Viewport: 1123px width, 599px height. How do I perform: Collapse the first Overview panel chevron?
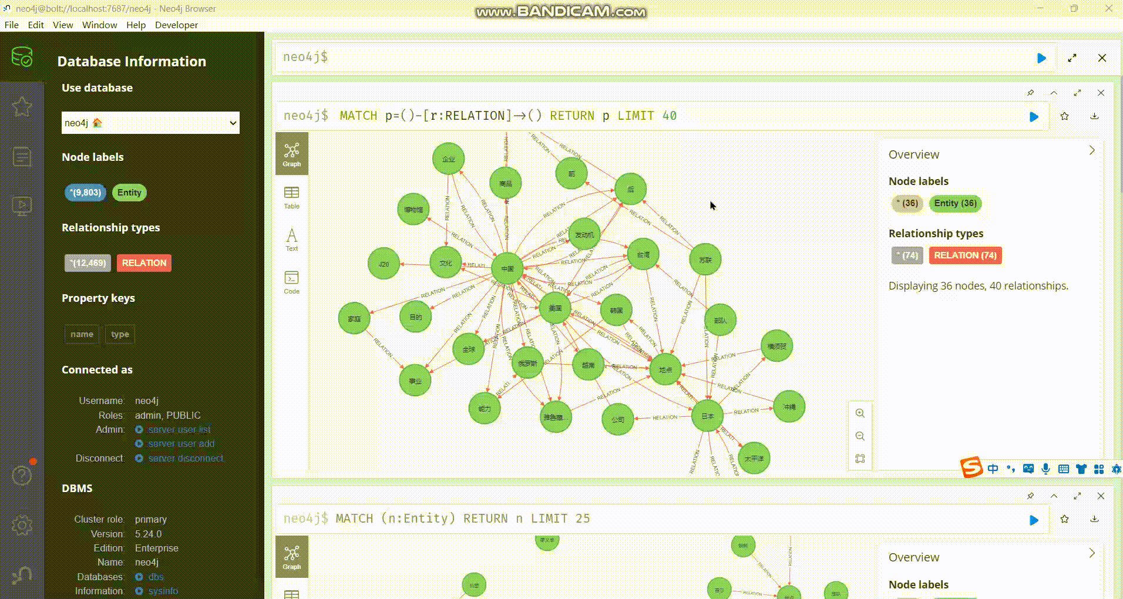pos(1092,151)
